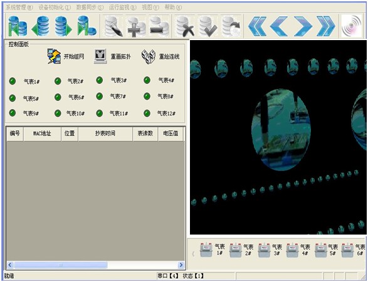Click the single right arrow navigation icon
The height and width of the screenshot is (282, 368).
(303, 26)
